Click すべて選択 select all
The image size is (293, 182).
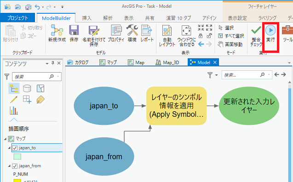[x=231, y=36]
